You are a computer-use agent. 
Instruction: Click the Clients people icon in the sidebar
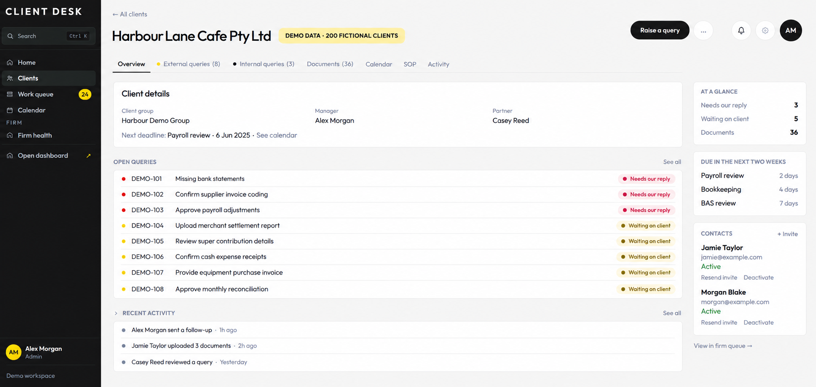click(x=10, y=78)
